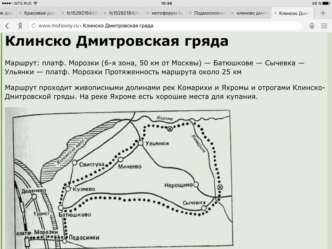Open Yandex home via Я icon

point(20,26)
